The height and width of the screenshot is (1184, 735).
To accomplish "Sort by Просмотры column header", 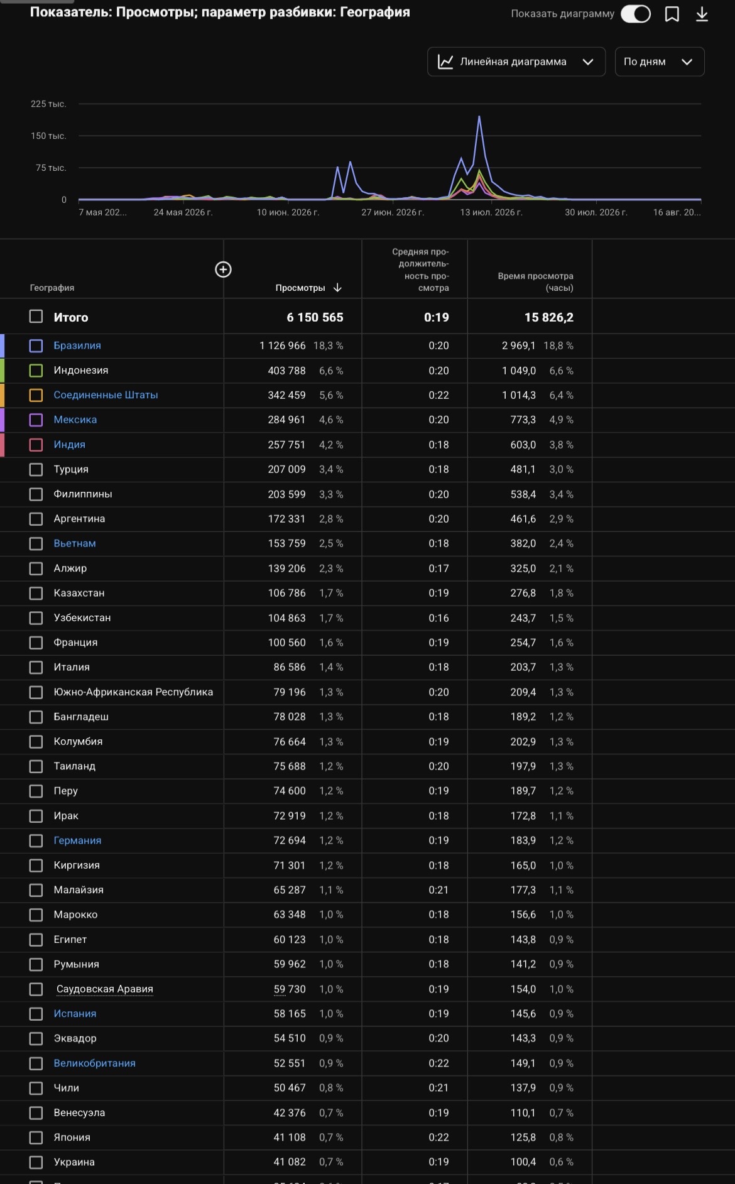I will [300, 288].
